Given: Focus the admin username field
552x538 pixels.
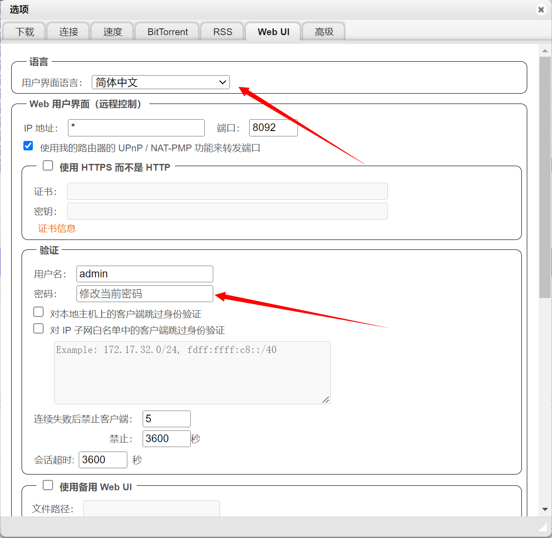Looking at the screenshot, I should (144, 274).
